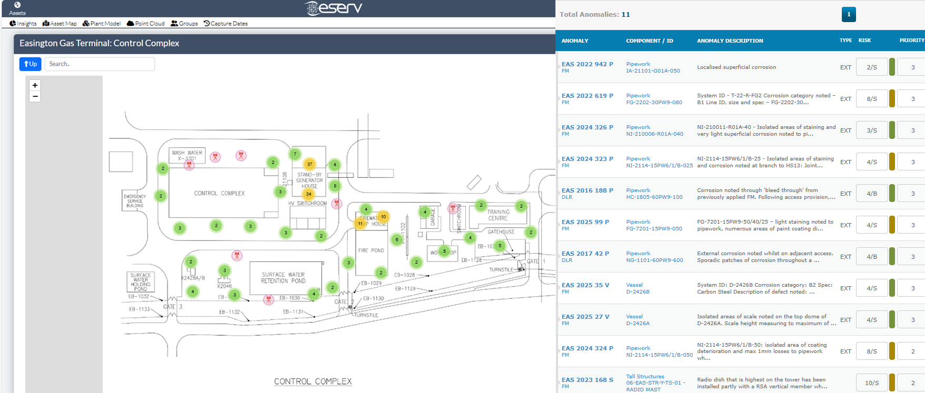Sort by ANOMALY column header
The width and height of the screenshot is (925, 393).
point(575,41)
